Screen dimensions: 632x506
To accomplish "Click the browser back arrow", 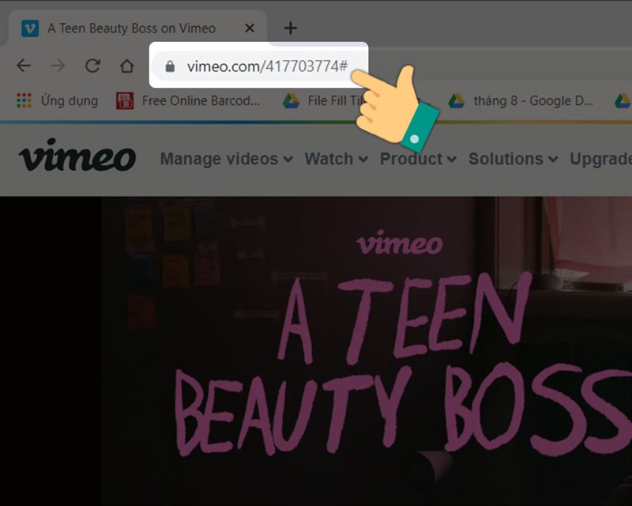I will click(24, 66).
